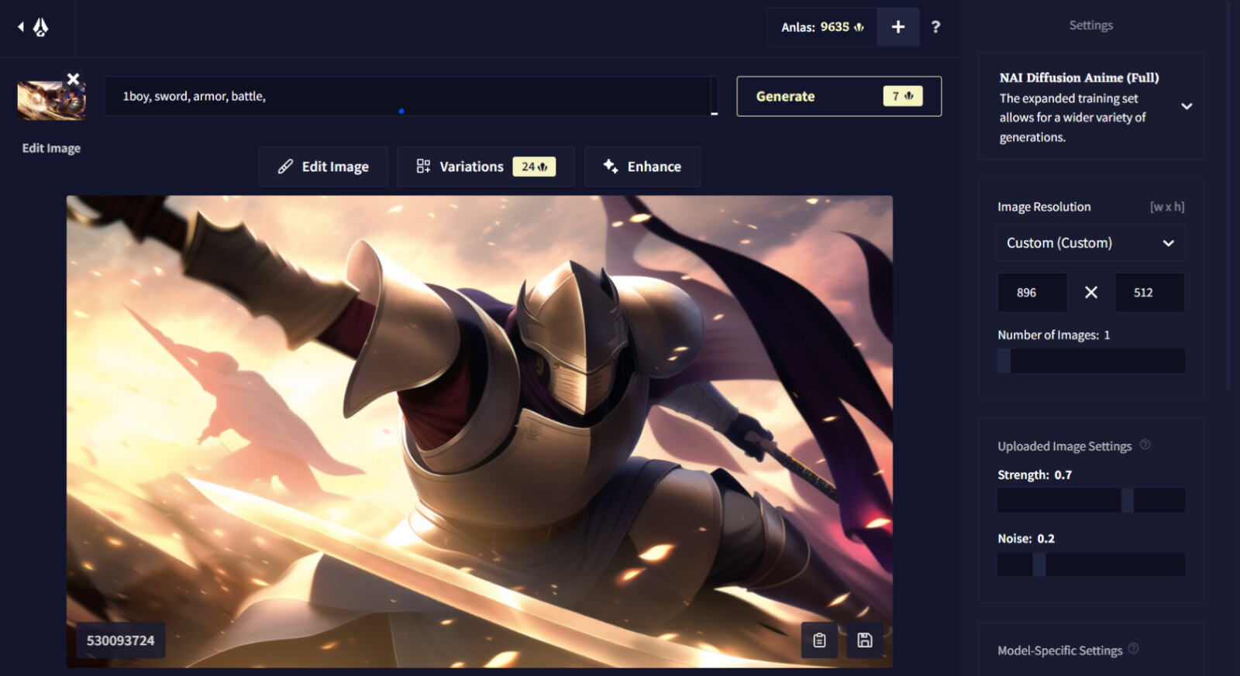Viewport: 1240px width, 676px height.
Task: Click the Model-Specific Settings help icon
Action: (x=1133, y=649)
